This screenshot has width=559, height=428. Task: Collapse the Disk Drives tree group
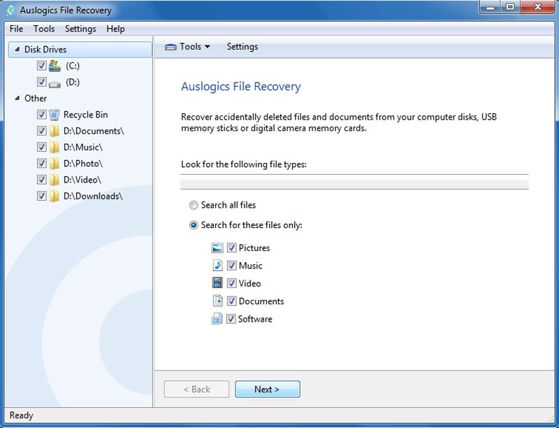[17, 49]
